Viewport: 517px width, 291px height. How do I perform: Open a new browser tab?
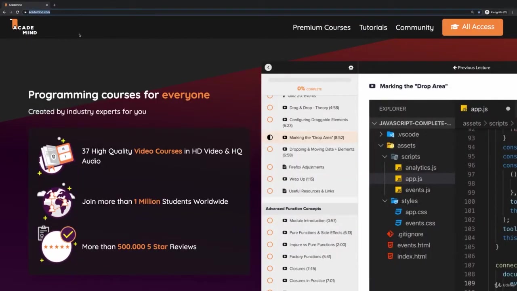pyautogui.click(x=55, y=5)
